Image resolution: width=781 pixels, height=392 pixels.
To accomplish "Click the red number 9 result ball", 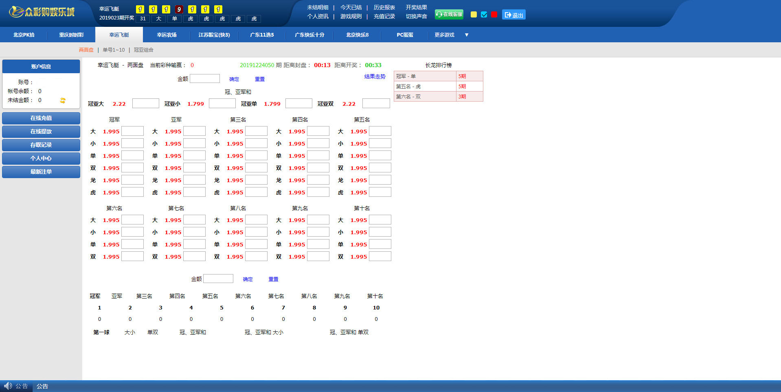I will tap(179, 9).
